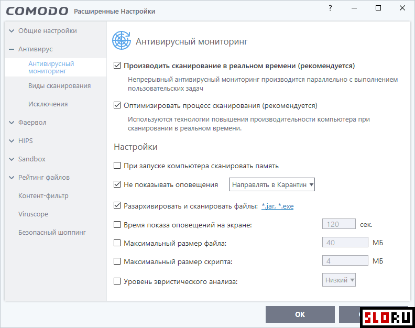The image size is (415, 328).
Task: Expand 'Общие настройки' section chevron
Action: point(12,31)
